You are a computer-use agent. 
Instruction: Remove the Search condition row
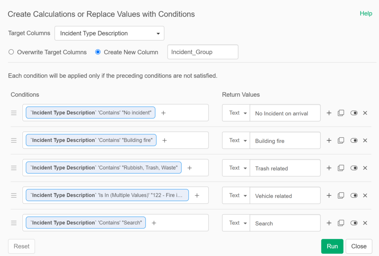click(365, 223)
